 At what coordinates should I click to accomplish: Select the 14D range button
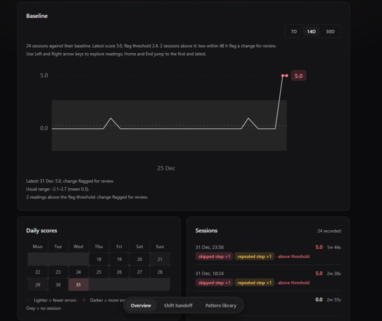click(x=311, y=31)
